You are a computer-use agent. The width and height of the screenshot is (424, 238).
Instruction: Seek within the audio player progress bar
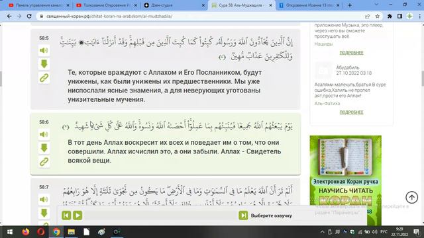160,216
